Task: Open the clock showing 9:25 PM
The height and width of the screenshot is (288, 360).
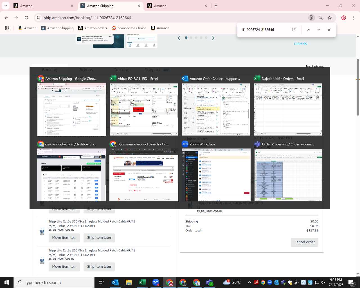Action: pyautogui.click(x=336, y=282)
